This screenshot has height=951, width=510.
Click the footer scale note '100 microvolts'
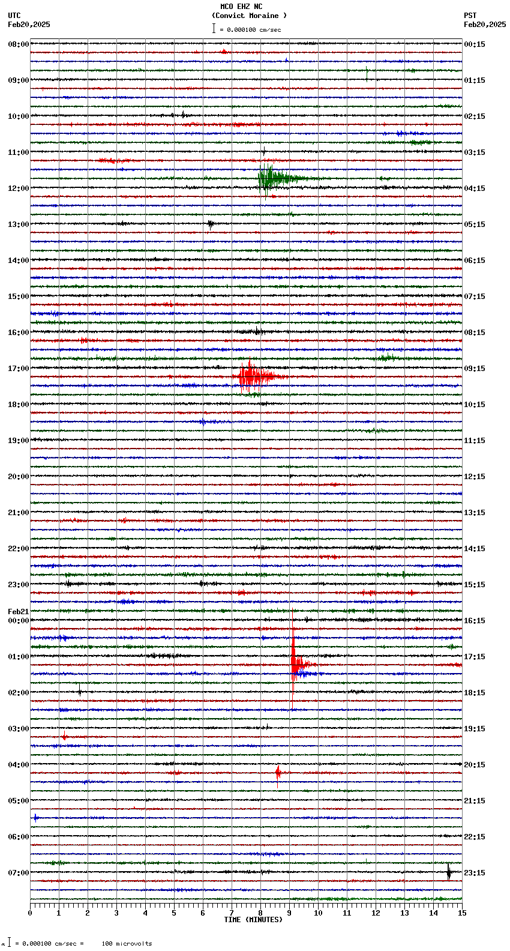pos(127,943)
